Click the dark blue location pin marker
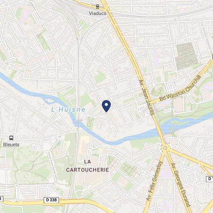This screenshot has width=213, height=213. pos(106,106)
